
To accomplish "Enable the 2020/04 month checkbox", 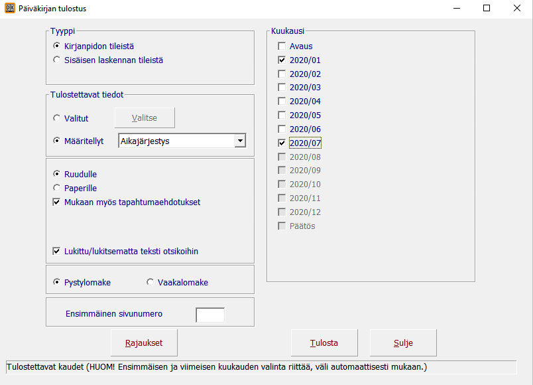I will (x=282, y=102).
